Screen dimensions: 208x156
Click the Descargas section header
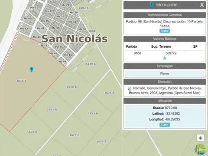[165, 66]
